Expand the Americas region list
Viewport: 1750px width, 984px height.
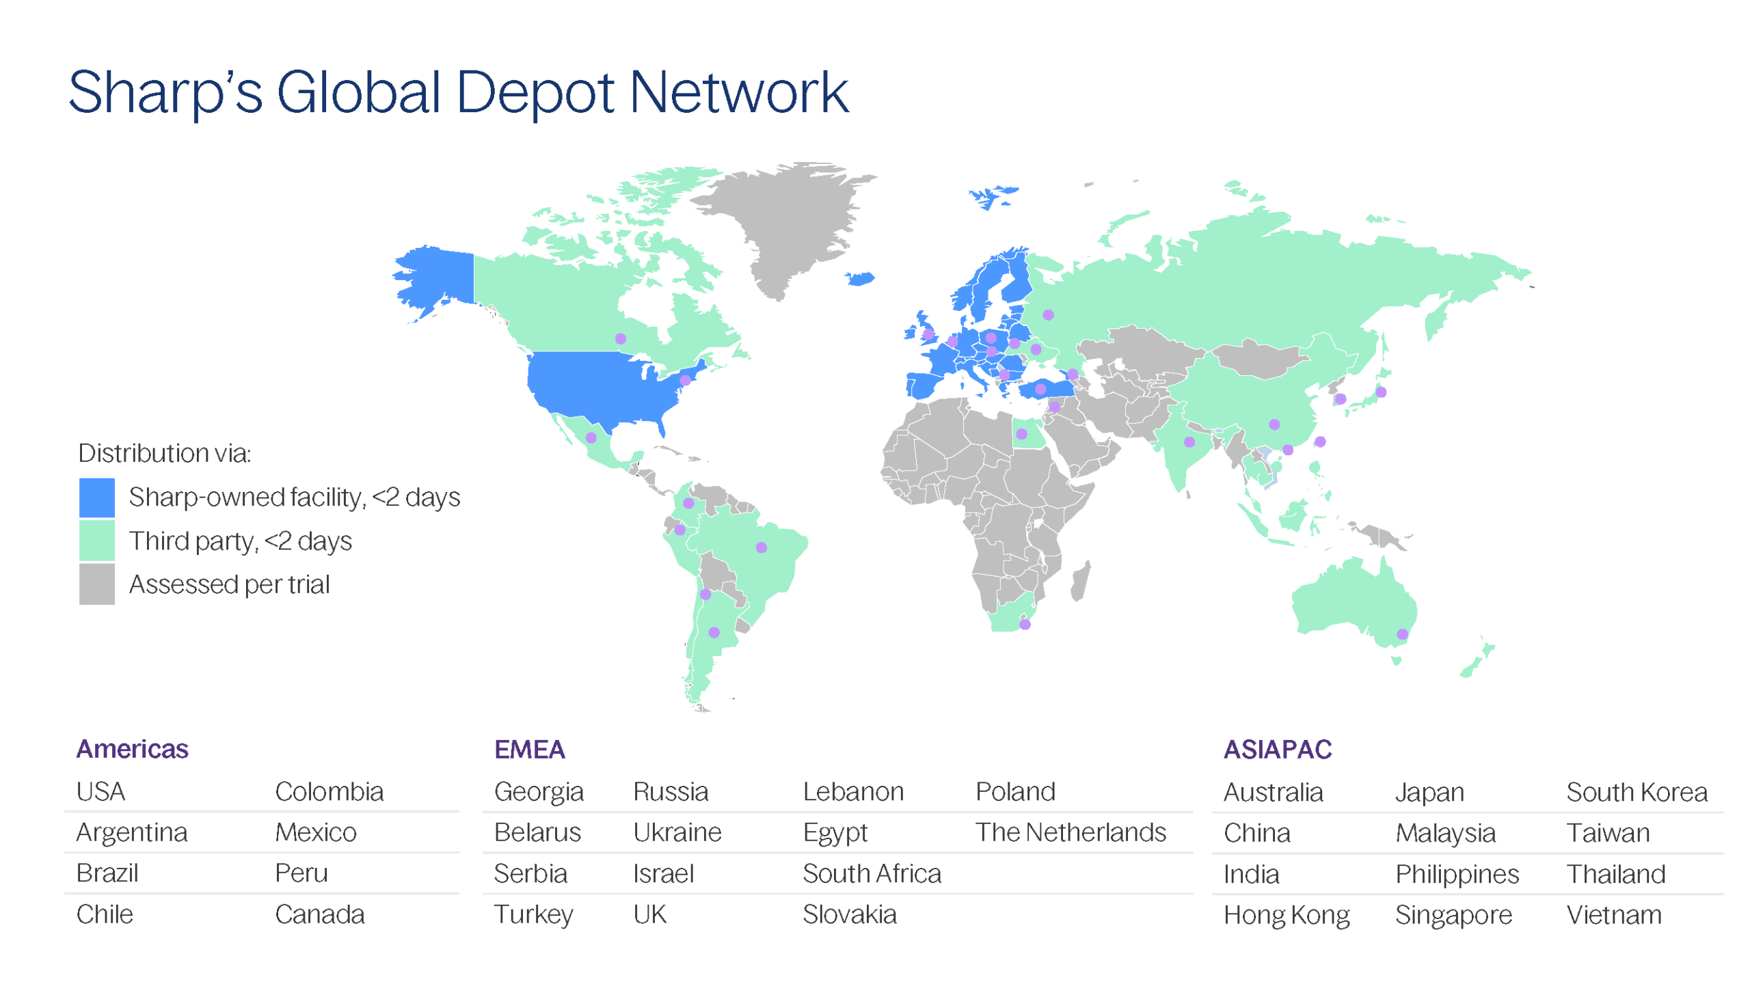click(133, 748)
